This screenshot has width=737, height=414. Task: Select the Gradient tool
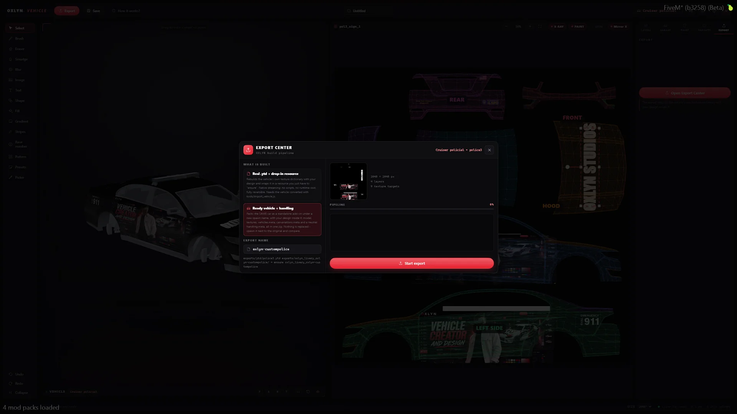tap(20, 121)
